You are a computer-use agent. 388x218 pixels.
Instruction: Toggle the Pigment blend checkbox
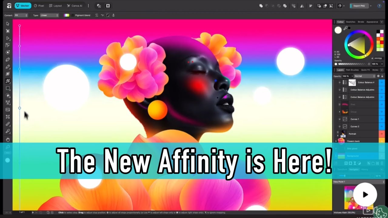click(x=72, y=15)
